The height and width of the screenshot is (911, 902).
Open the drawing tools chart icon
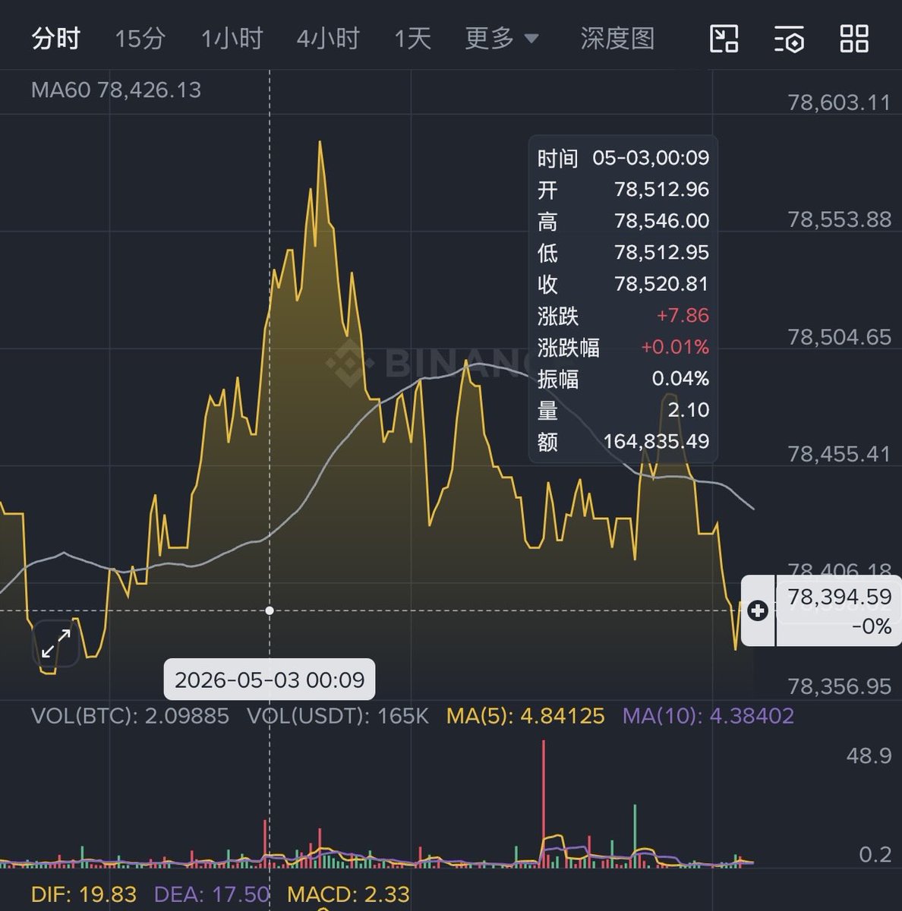pos(724,39)
